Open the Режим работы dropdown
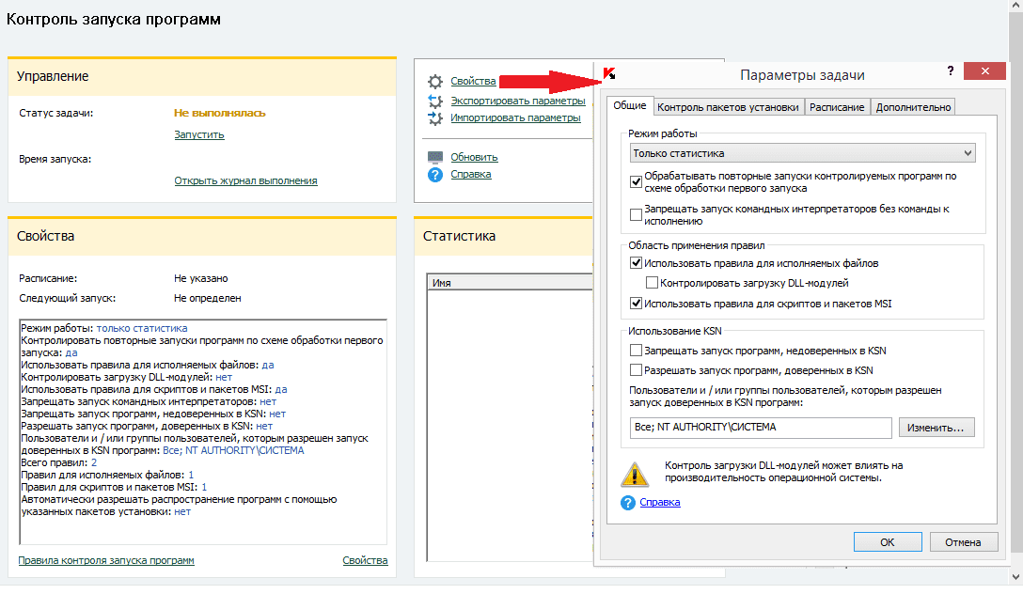This screenshot has height=594, width=1023. (802, 153)
